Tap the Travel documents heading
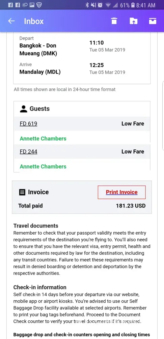 click(x=36, y=226)
